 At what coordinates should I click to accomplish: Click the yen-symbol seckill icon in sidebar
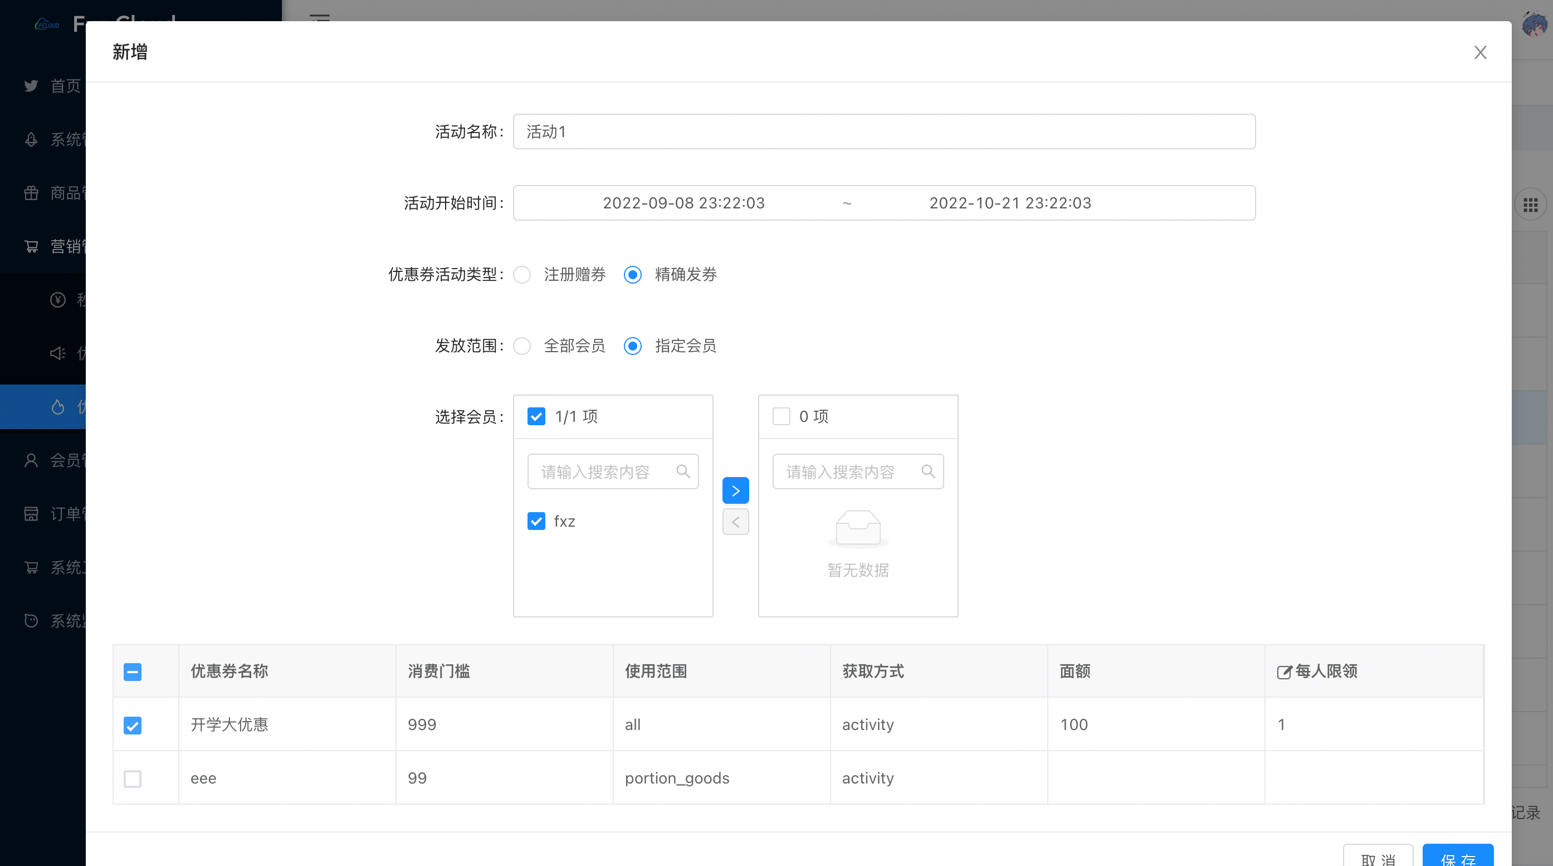point(57,300)
